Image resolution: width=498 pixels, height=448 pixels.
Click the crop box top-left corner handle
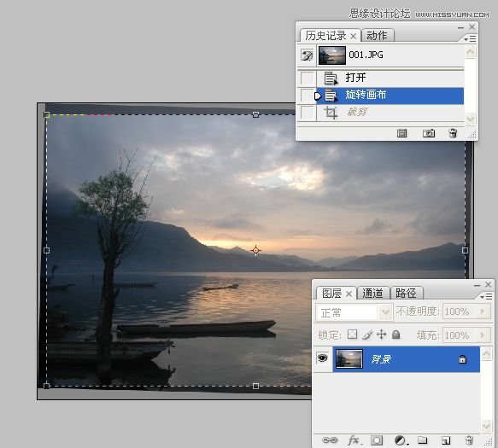[x=47, y=114]
